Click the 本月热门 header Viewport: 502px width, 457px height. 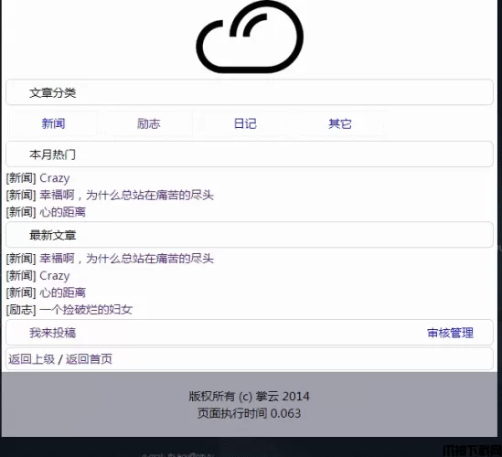250,154
